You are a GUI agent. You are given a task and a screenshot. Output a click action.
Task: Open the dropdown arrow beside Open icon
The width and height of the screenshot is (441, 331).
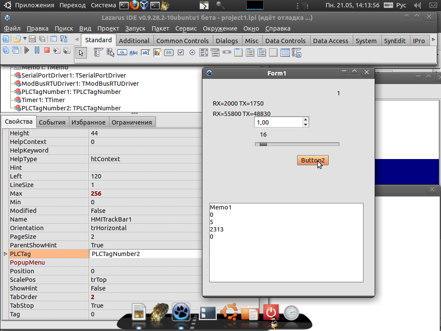[x=25, y=39]
